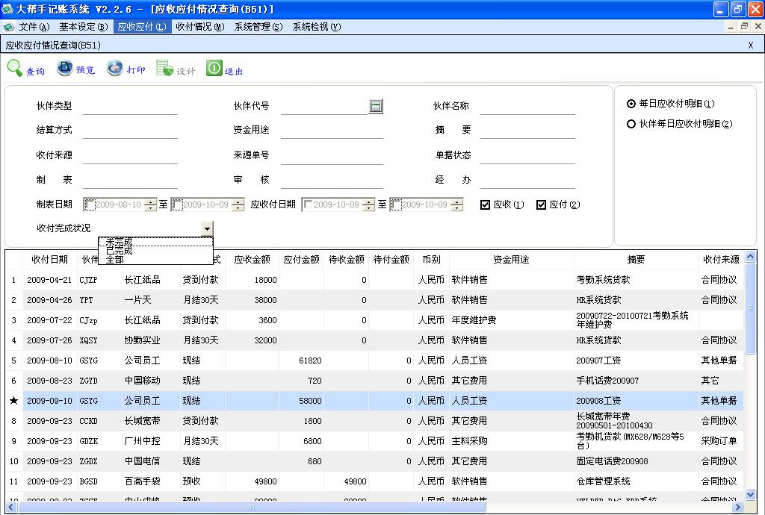Click the table's vertical scrollbar up arrow
Viewport: 765px width, 515px height.
(750, 256)
